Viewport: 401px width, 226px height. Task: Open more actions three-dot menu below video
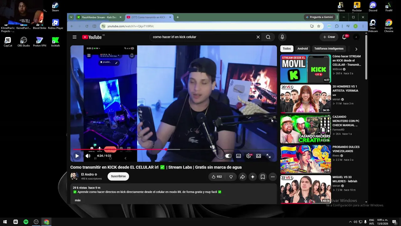pos(273,177)
